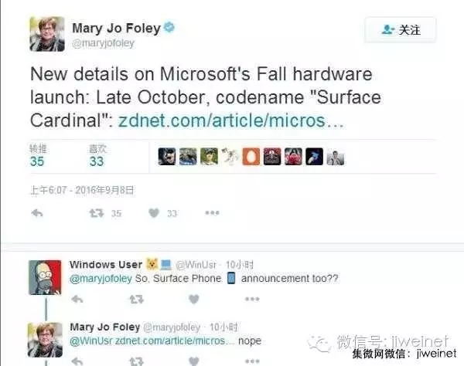
Task: Reply to Mary Jo Foley's main tweet
Action: 37,213
